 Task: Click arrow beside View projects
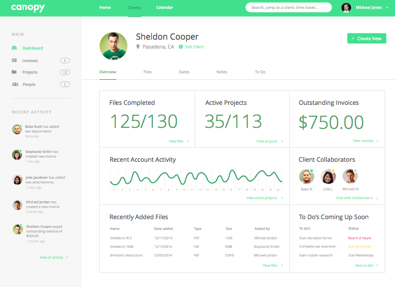coord(282,141)
